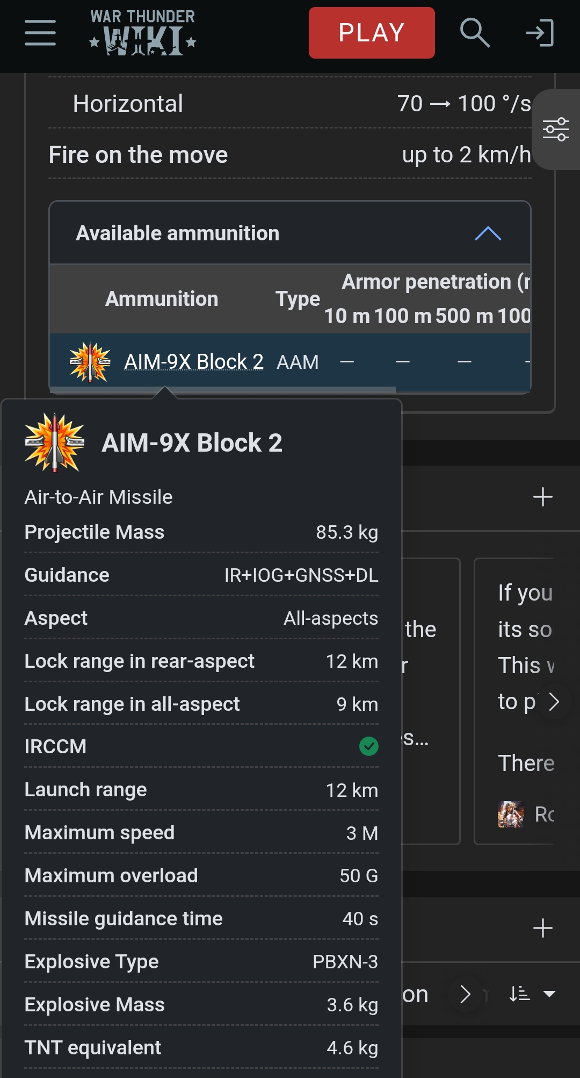Open the AIM-9X Block 2 link

194,362
